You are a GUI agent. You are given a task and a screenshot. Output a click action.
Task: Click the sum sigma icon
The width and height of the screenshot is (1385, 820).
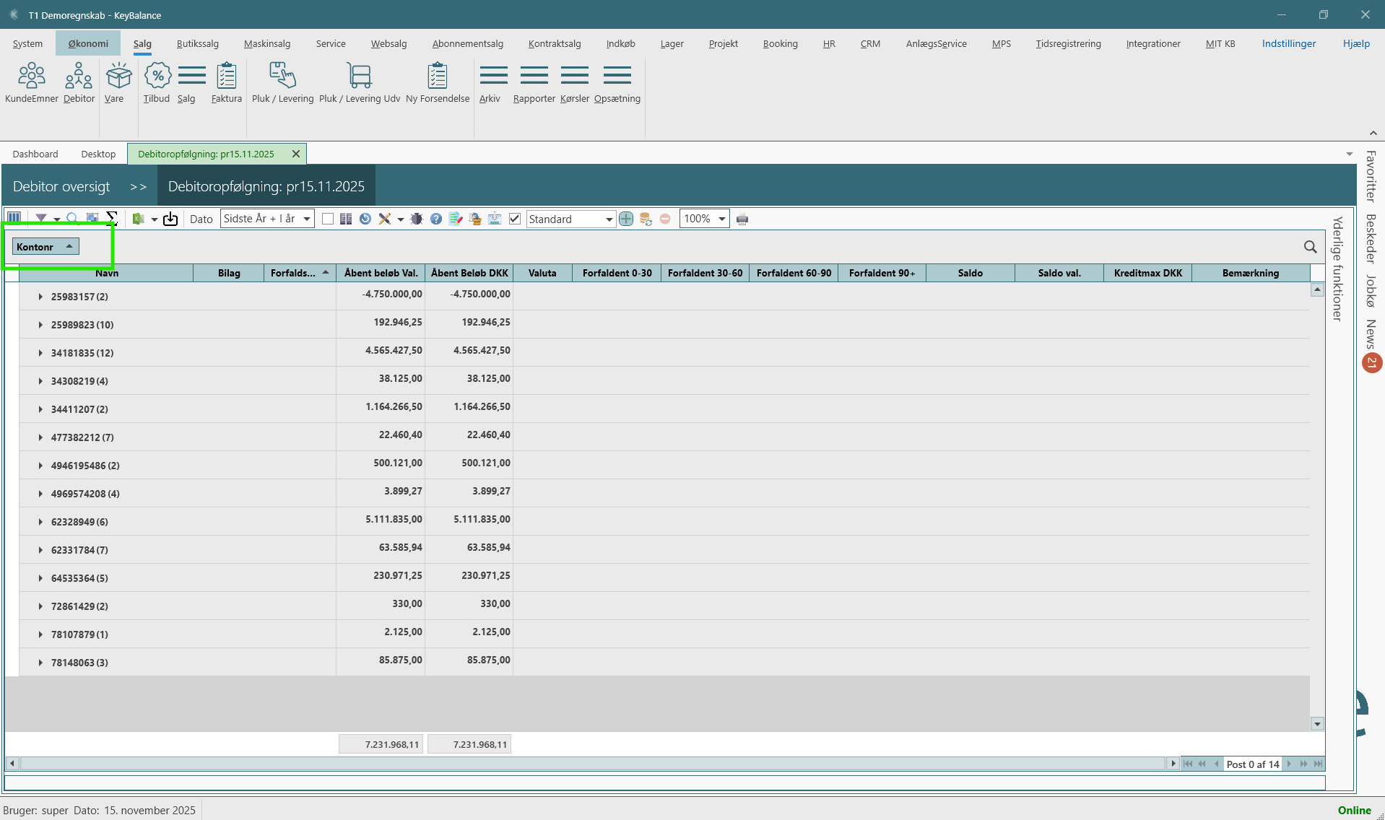pyautogui.click(x=112, y=218)
